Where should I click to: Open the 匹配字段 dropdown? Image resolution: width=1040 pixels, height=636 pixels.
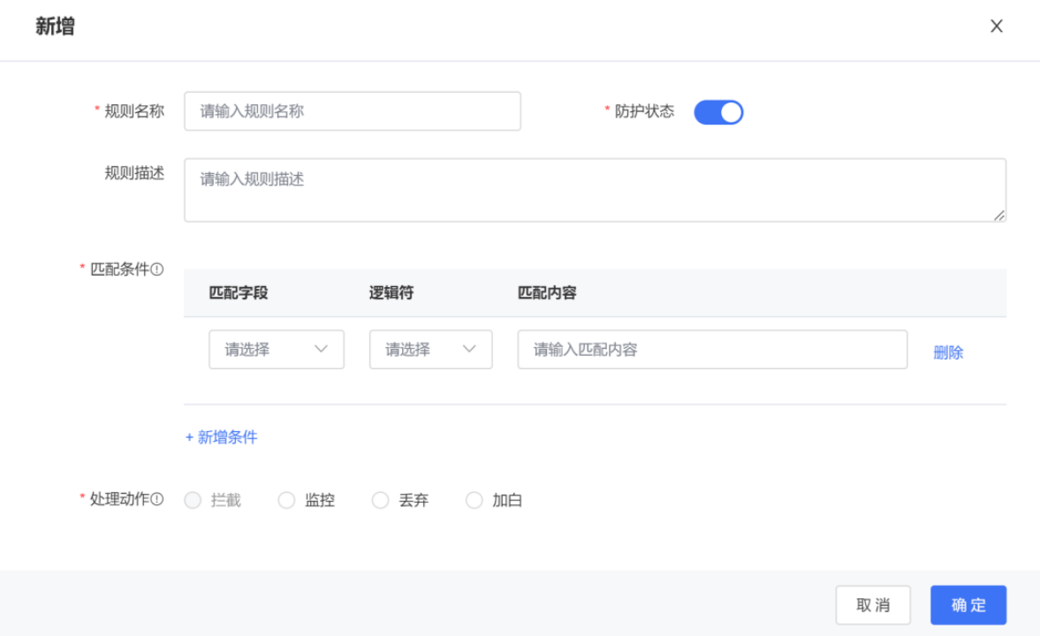276,350
